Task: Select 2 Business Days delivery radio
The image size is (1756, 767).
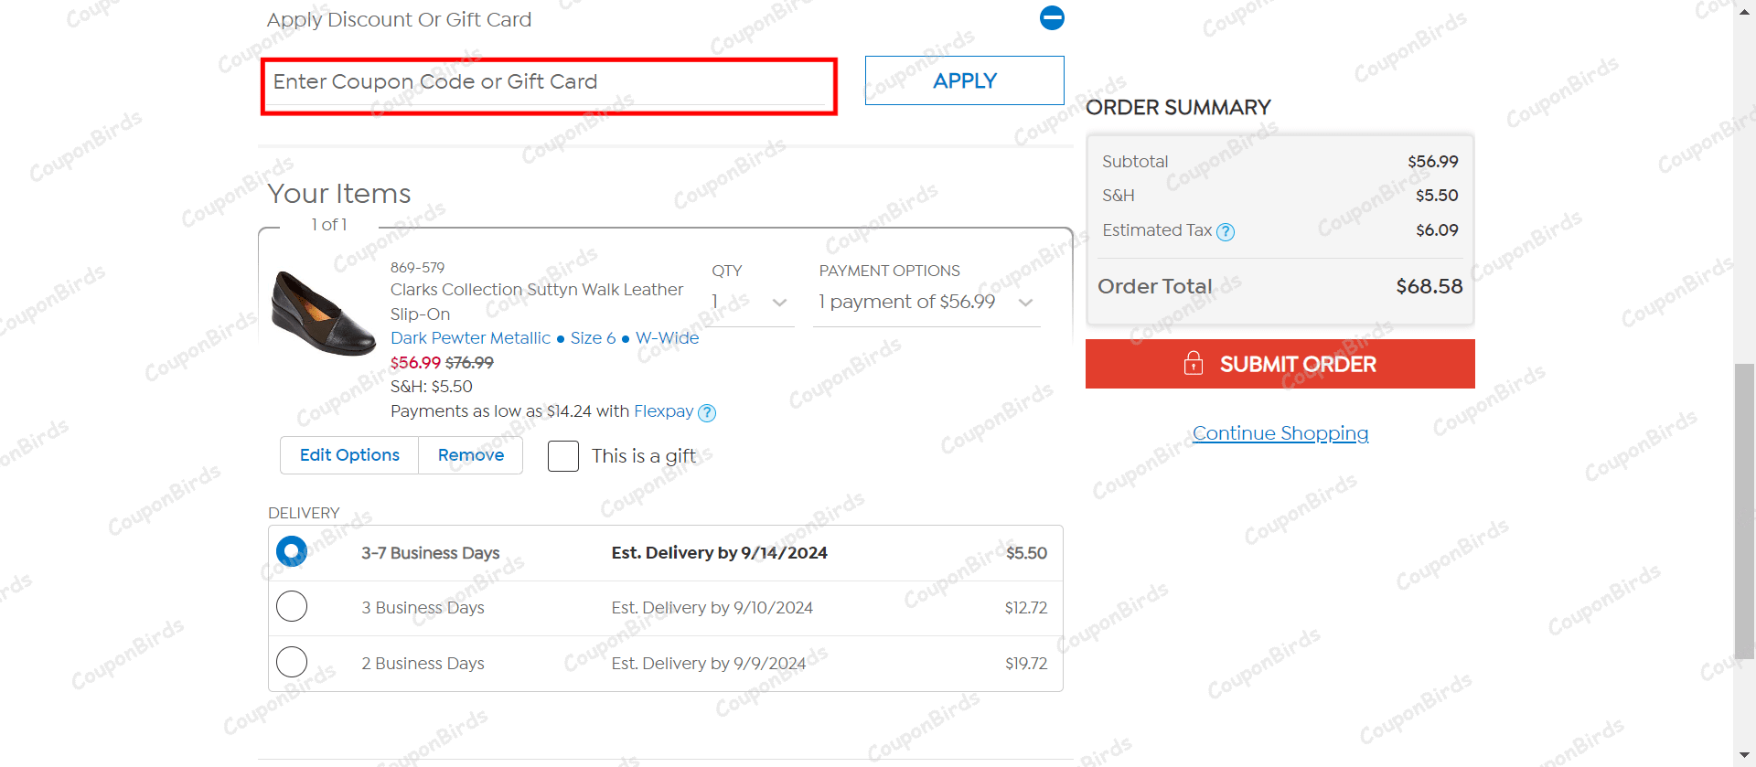Action: click(292, 662)
